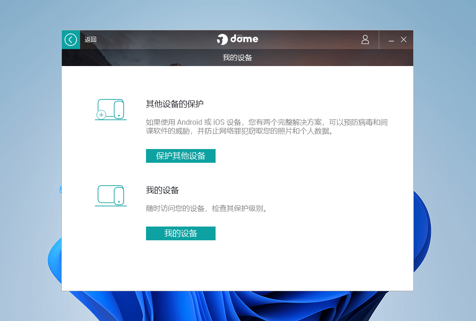Click the laptop and phone devices icon

111,195
